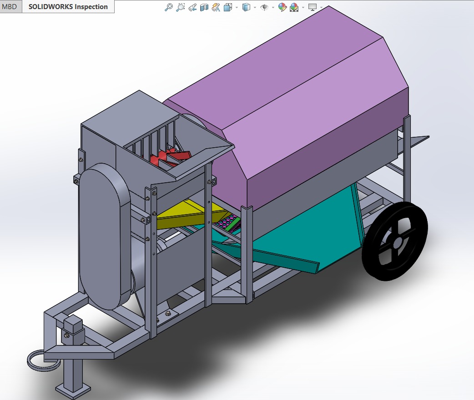Click the Previous View icon
This screenshot has width=474, height=400.
tap(193, 7)
